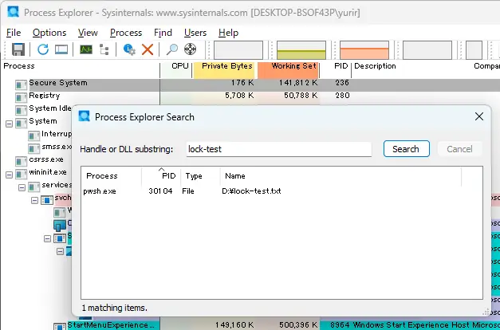Open the Help menu
500x330 pixels.
click(x=228, y=33)
